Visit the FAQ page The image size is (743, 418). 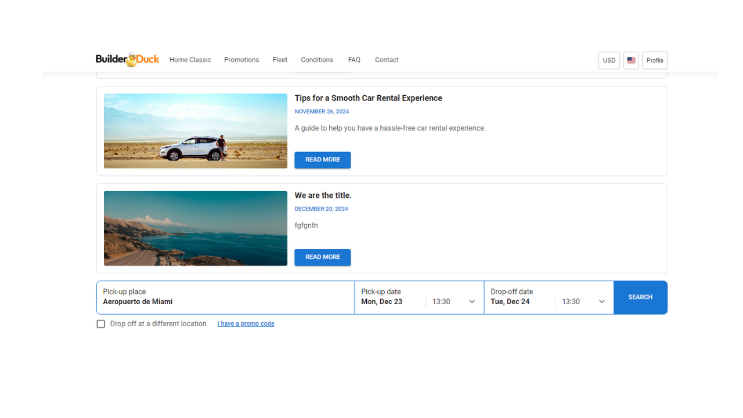point(354,60)
